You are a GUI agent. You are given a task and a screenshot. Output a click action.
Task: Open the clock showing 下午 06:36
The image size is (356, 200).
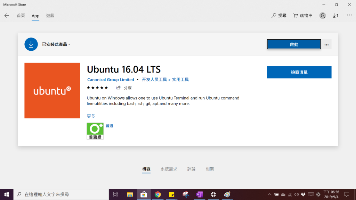[331, 194]
